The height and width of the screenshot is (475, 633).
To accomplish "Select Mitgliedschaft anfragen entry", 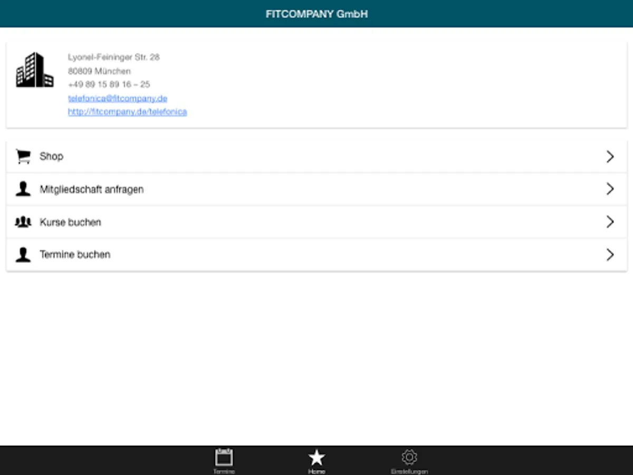I will pyautogui.click(x=316, y=189).
